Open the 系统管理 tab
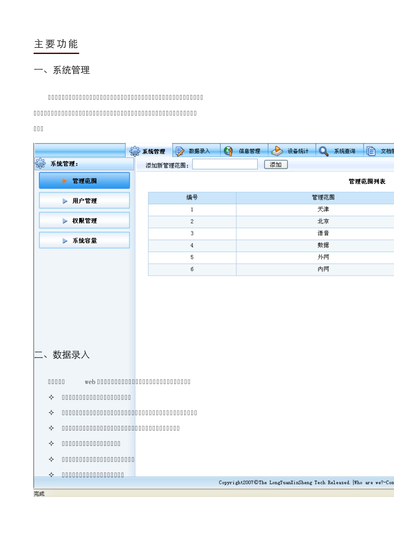This screenshot has width=394, height=558. point(149,151)
